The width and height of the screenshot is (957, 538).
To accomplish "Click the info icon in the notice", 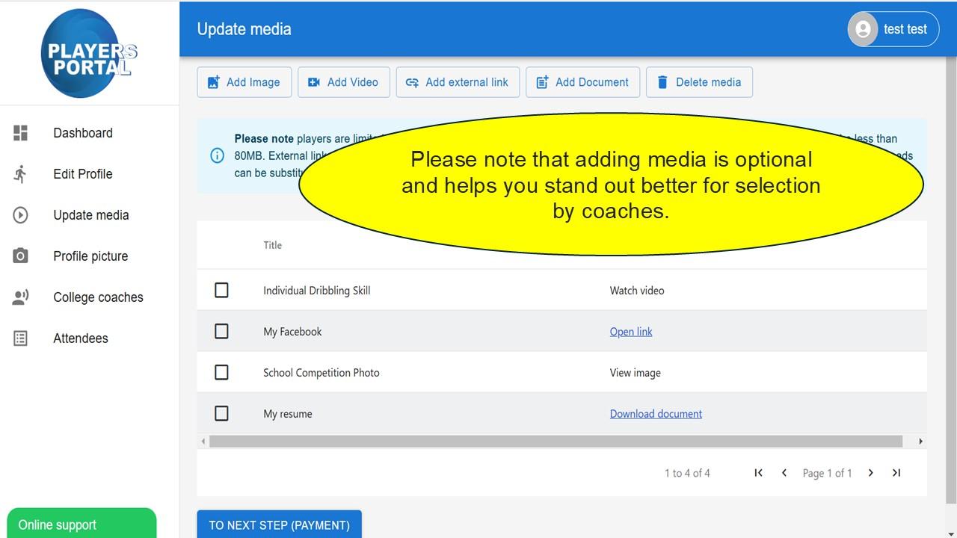I will (x=217, y=155).
